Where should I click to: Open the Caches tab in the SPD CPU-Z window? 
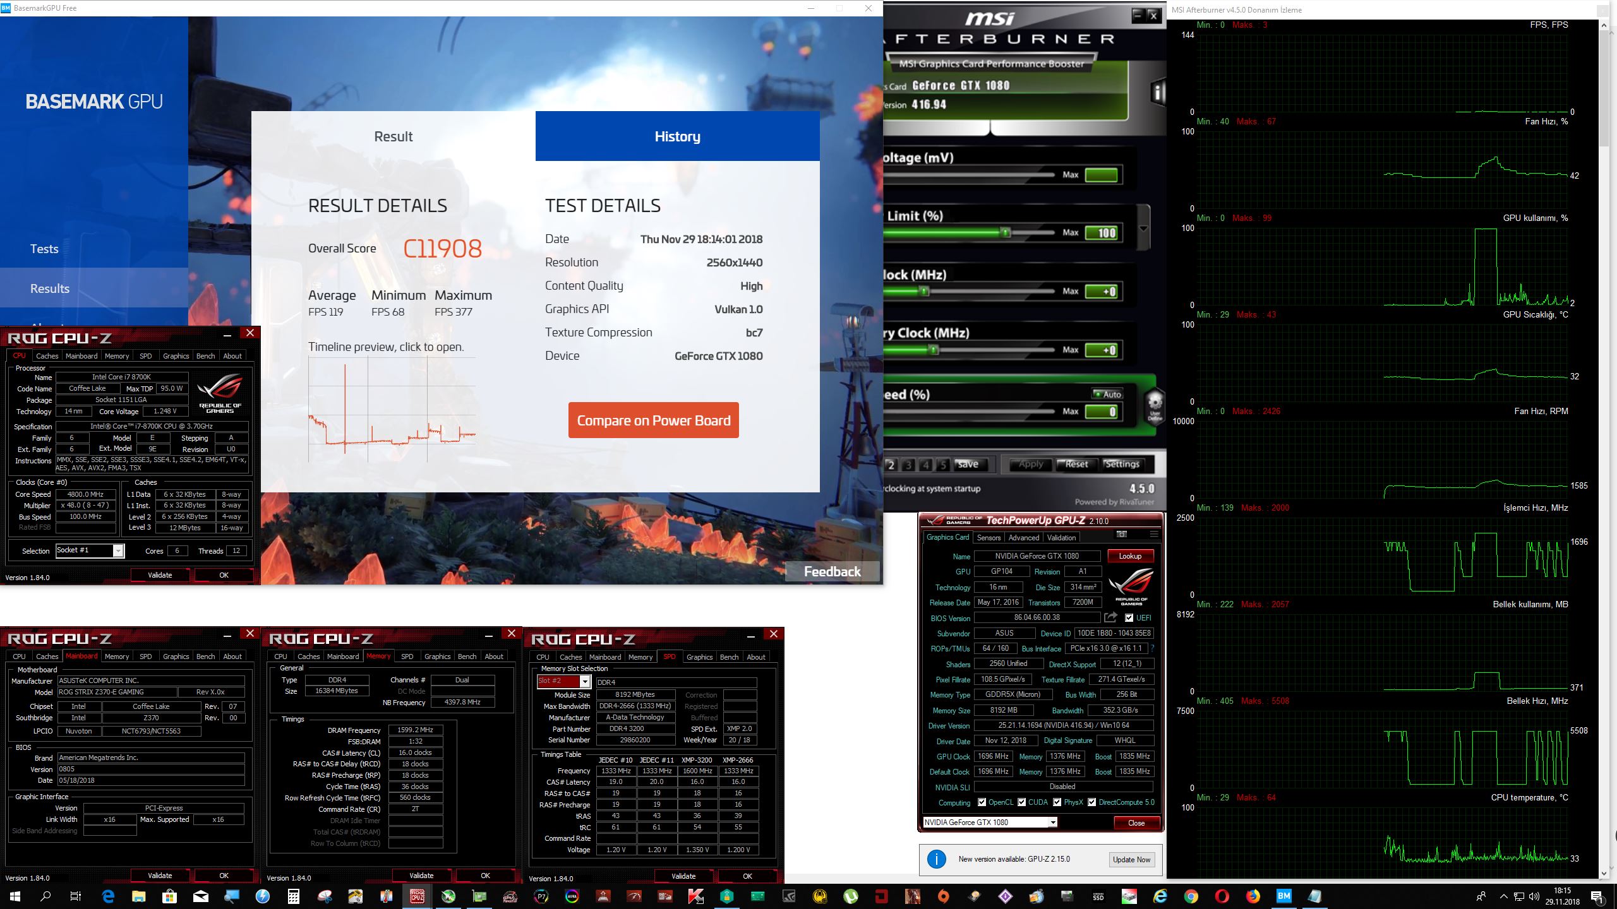(x=570, y=657)
